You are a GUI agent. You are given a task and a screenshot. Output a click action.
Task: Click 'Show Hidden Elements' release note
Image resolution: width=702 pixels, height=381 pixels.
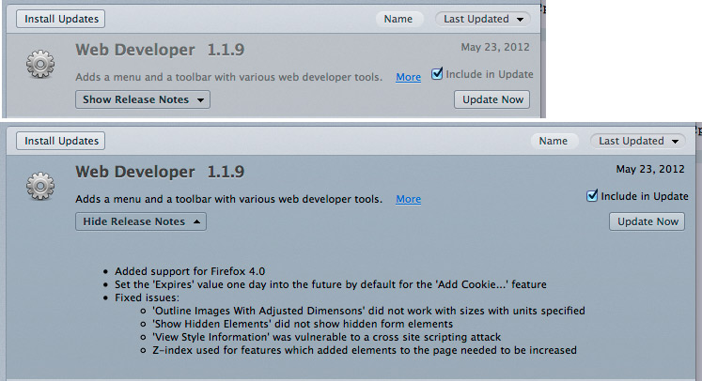coord(303,324)
